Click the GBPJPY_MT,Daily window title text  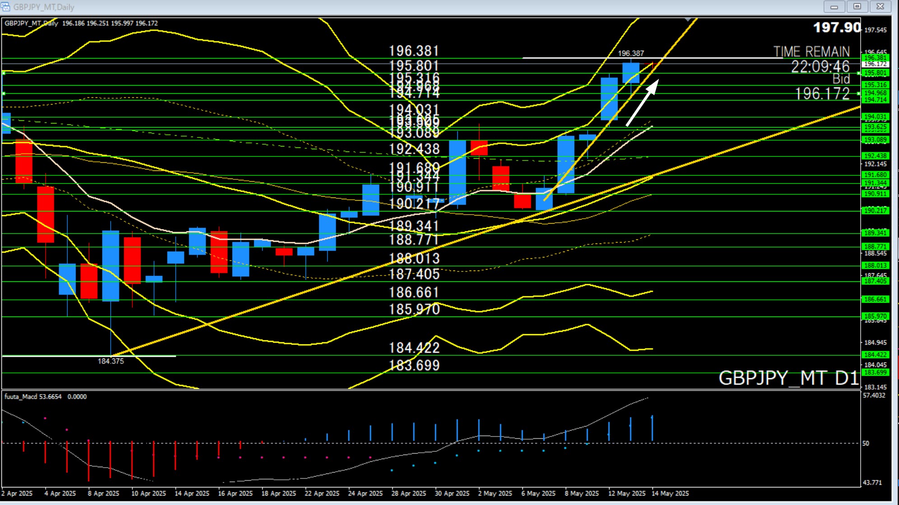[x=44, y=7]
